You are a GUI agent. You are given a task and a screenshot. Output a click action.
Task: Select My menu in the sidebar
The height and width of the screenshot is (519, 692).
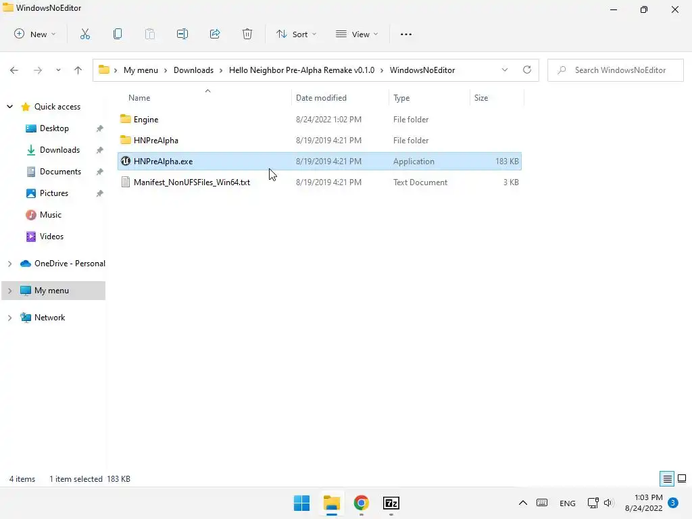click(51, 291)
